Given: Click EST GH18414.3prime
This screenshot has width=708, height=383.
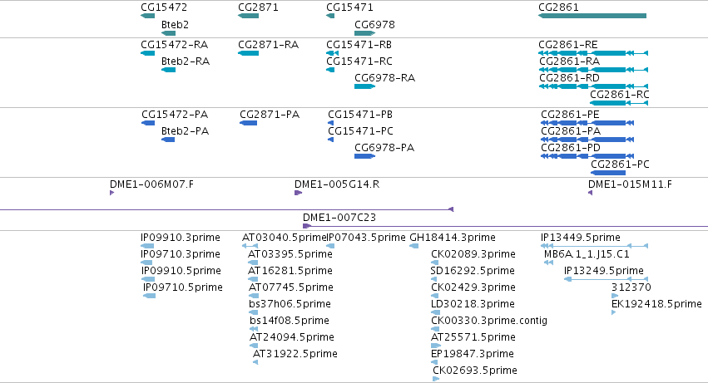Looking at the screenshot, I should 453,238.
